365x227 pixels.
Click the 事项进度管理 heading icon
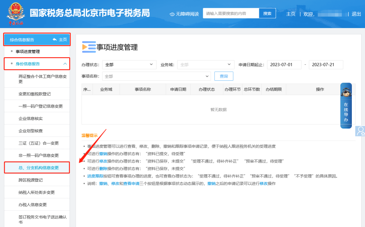[x=89, y=47]
